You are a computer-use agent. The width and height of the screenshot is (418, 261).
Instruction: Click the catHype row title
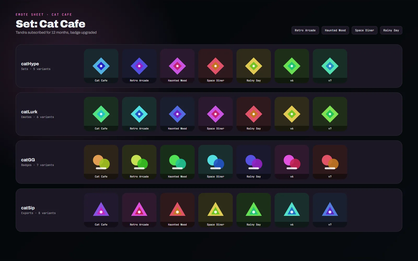coord(30,64)
